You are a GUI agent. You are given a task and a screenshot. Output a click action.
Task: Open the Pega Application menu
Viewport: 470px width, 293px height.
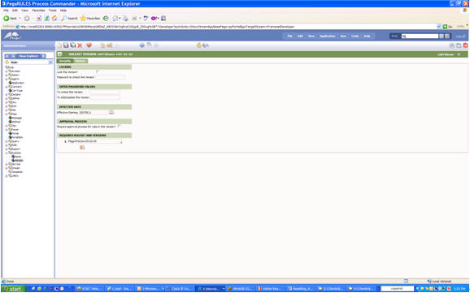coord(328,37)
